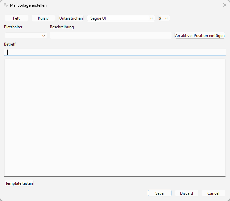Screen dimensions: 230x201
Task: Click the Mailvorlage window icon in title bar
Action: pos(6,5)
